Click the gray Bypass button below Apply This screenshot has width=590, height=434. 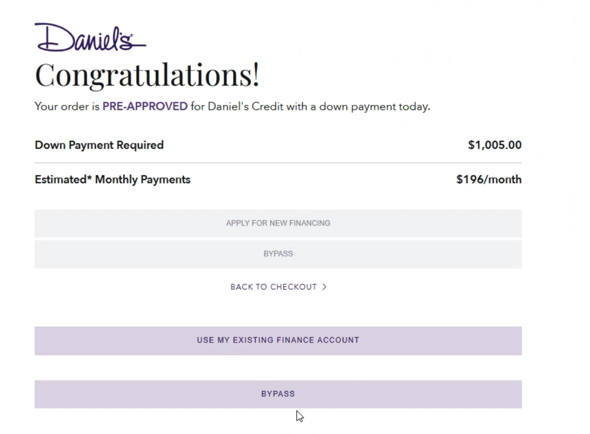coord(278,254)
